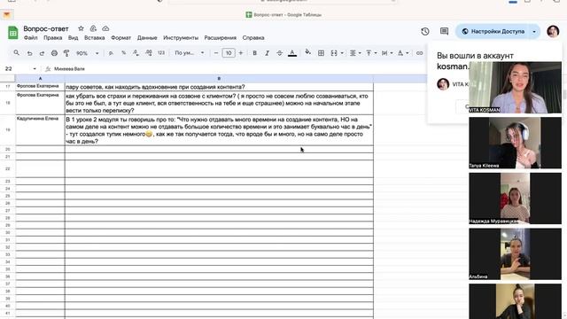Apply the ruble currency format
Screen dimensions: 567x319
point(111,53)
